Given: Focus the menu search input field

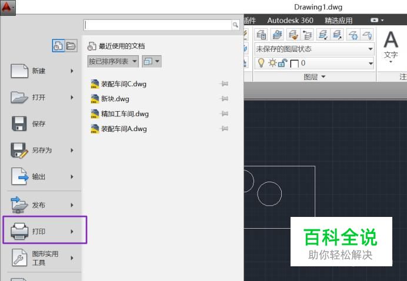Looking at the screenshot, I should click(158, 25).
